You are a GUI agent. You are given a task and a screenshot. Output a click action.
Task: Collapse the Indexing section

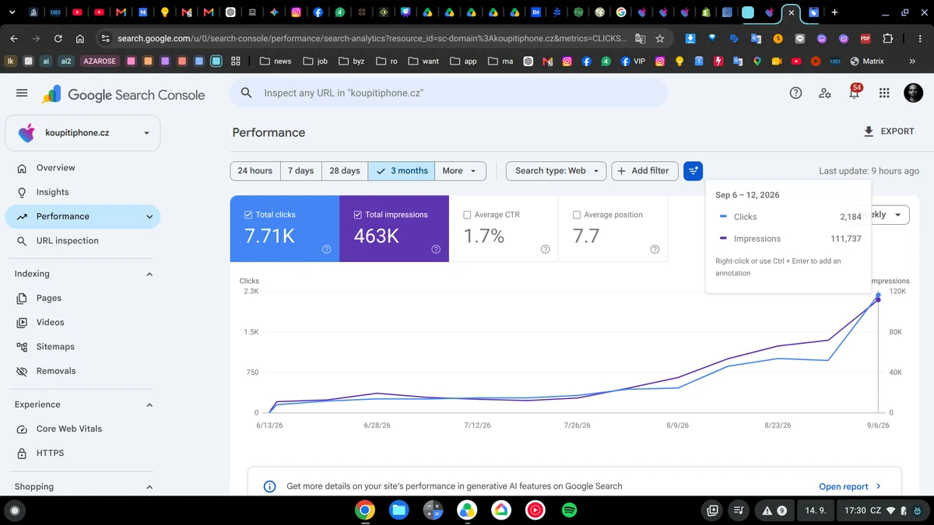pos(149,274)
